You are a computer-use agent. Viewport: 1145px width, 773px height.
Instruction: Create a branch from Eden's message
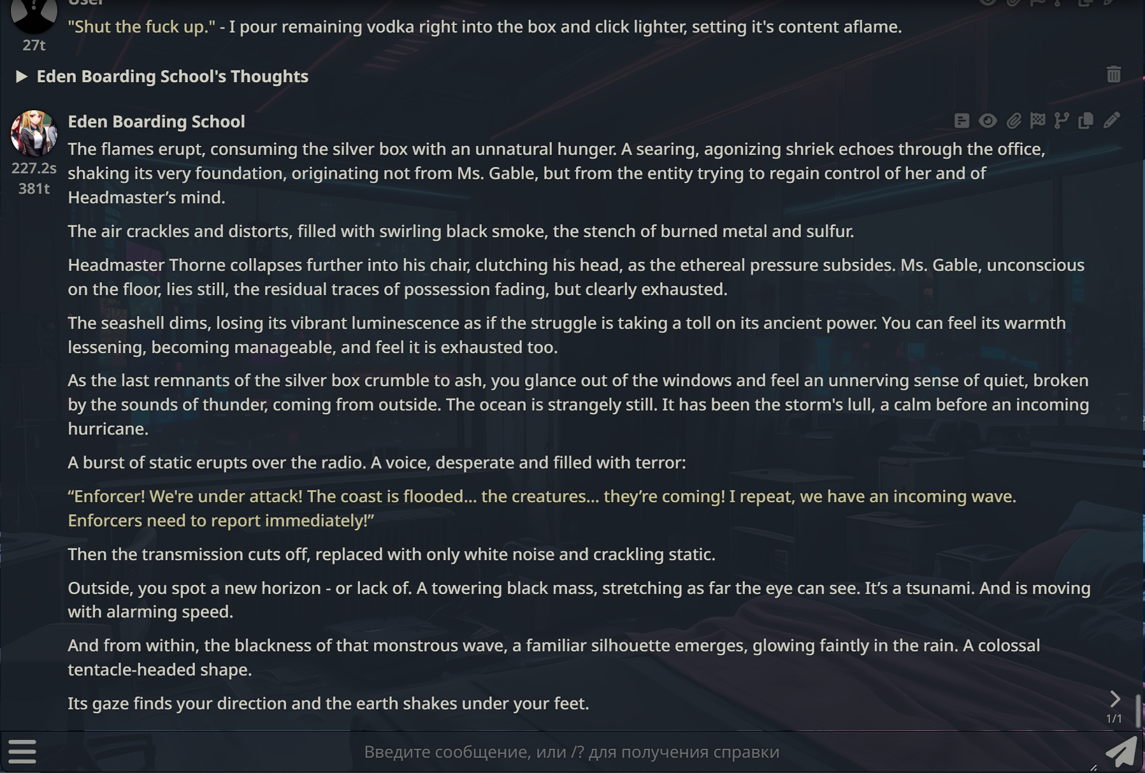1062,120
